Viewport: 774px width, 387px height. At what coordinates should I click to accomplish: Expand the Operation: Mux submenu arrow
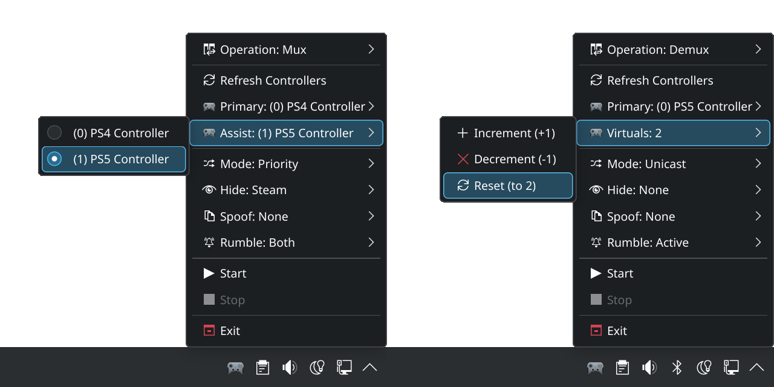(371, 50)
